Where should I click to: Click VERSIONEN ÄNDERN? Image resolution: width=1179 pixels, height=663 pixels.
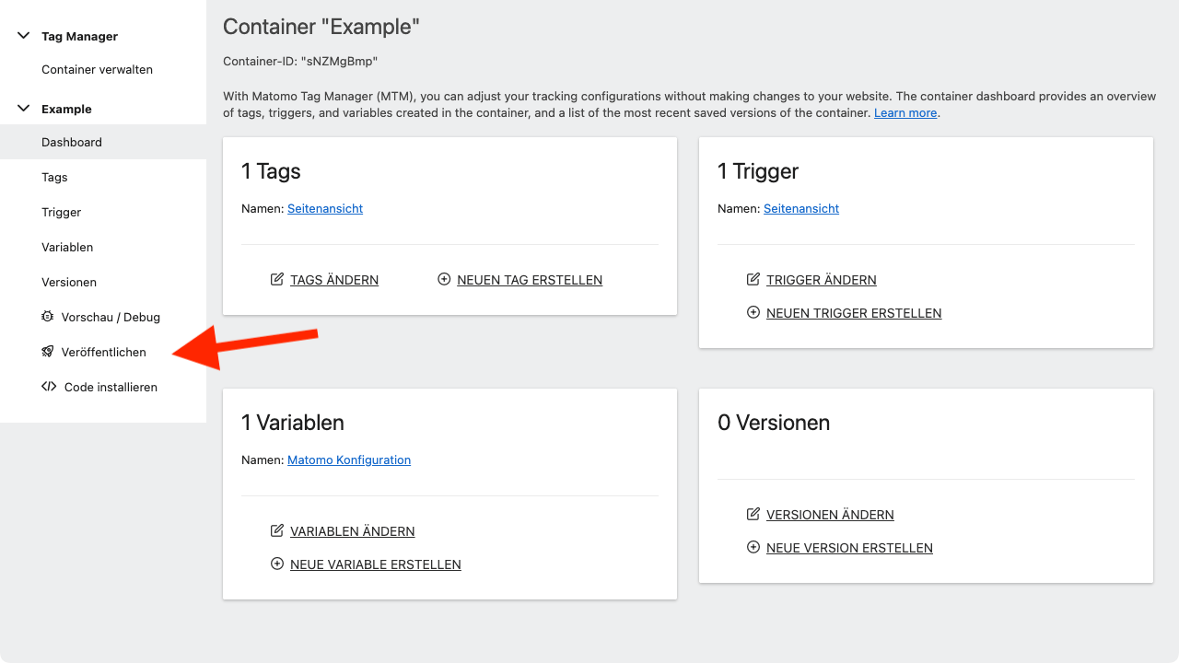830,515
